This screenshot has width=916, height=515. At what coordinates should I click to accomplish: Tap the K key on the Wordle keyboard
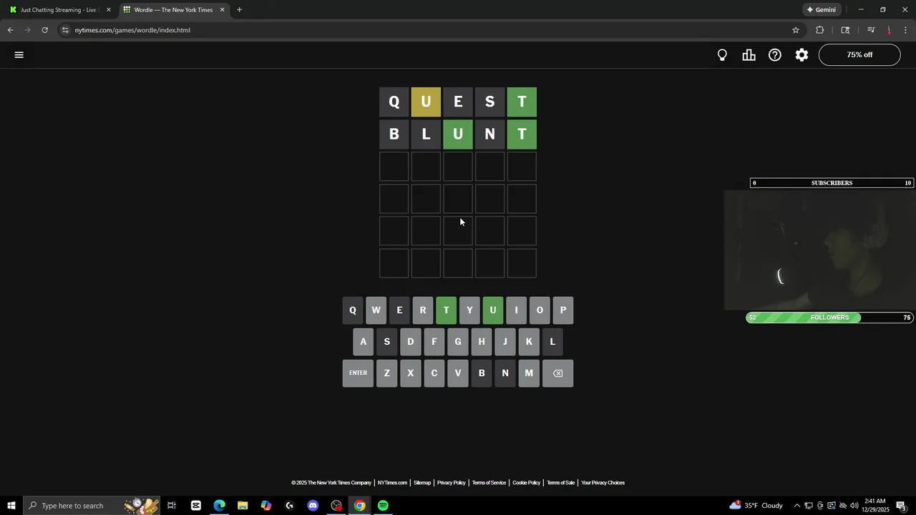point(529,342)
